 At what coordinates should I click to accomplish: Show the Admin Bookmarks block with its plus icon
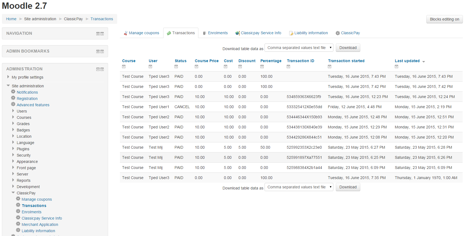click(x=98, y=51)
